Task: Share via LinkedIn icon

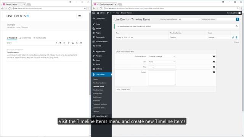Action: click(73, 43)
